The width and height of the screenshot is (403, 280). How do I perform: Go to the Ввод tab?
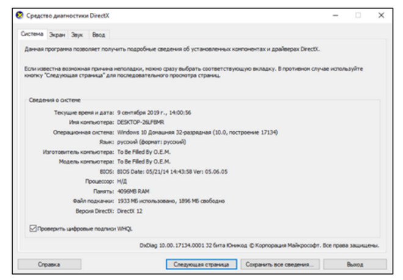pyautogui.click(x=98, y=35)
